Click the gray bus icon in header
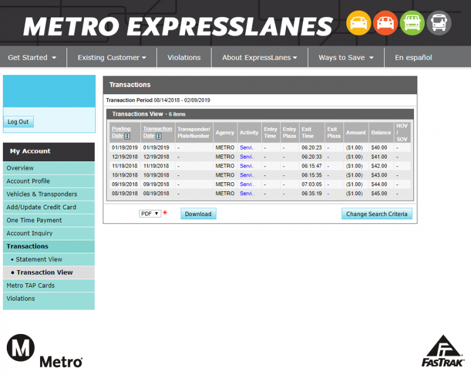This screenshot has width=471, height=378. [x=439, y=23]
